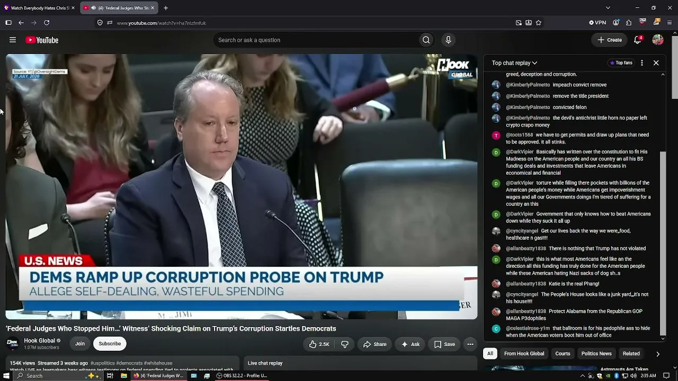Filter suggestions by Courts chip
The width and height of the screenshot is (678, 381).
coord(563,353)
